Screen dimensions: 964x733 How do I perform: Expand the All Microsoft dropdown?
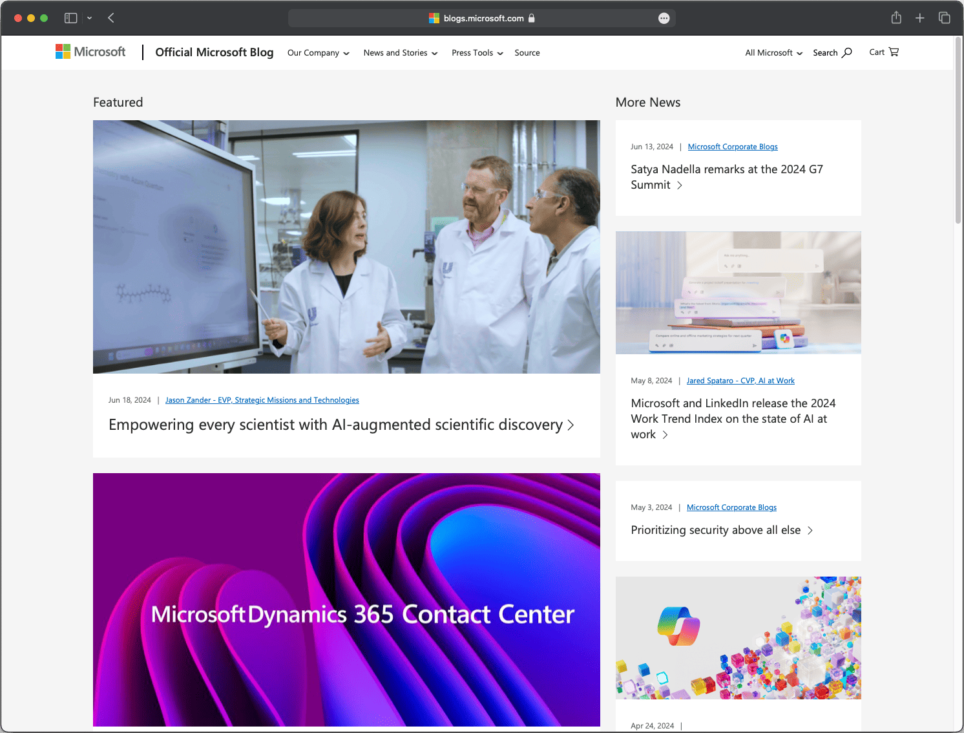[x=773, y=52]
